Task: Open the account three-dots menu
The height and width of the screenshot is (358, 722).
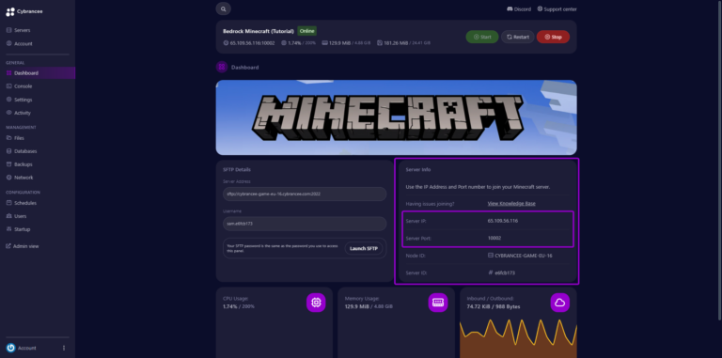Action: pyautogui.click(x=64, y=348)
